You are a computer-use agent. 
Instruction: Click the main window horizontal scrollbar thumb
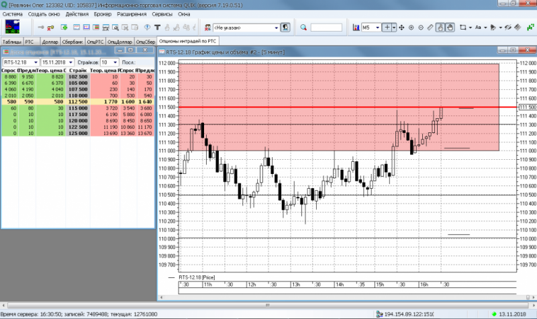(x=268, y=305)
